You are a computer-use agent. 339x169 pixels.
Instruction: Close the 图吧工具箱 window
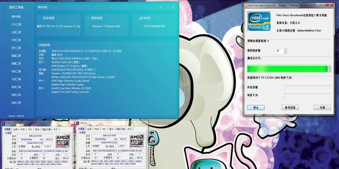[173, 7]
